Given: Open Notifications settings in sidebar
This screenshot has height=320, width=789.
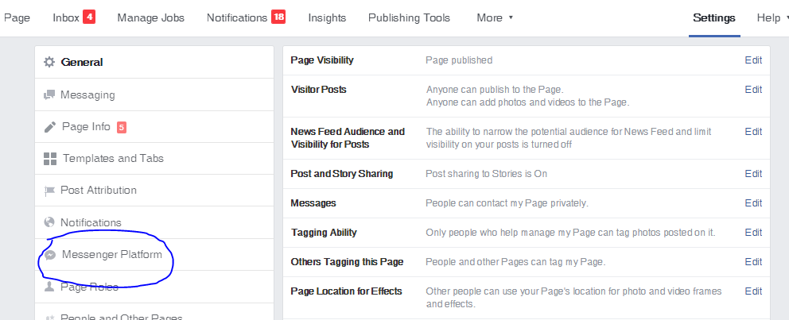Looking at the screenshot, I should [x=154, y=222].
